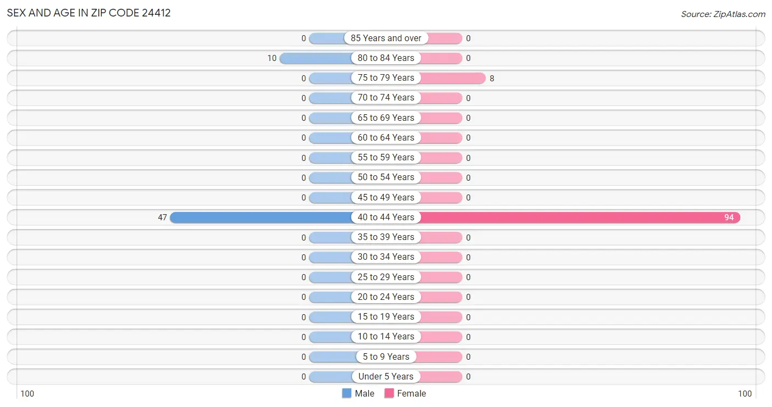
Task: Select the 75 to 79 Years female bar
Action: [452, 78]
